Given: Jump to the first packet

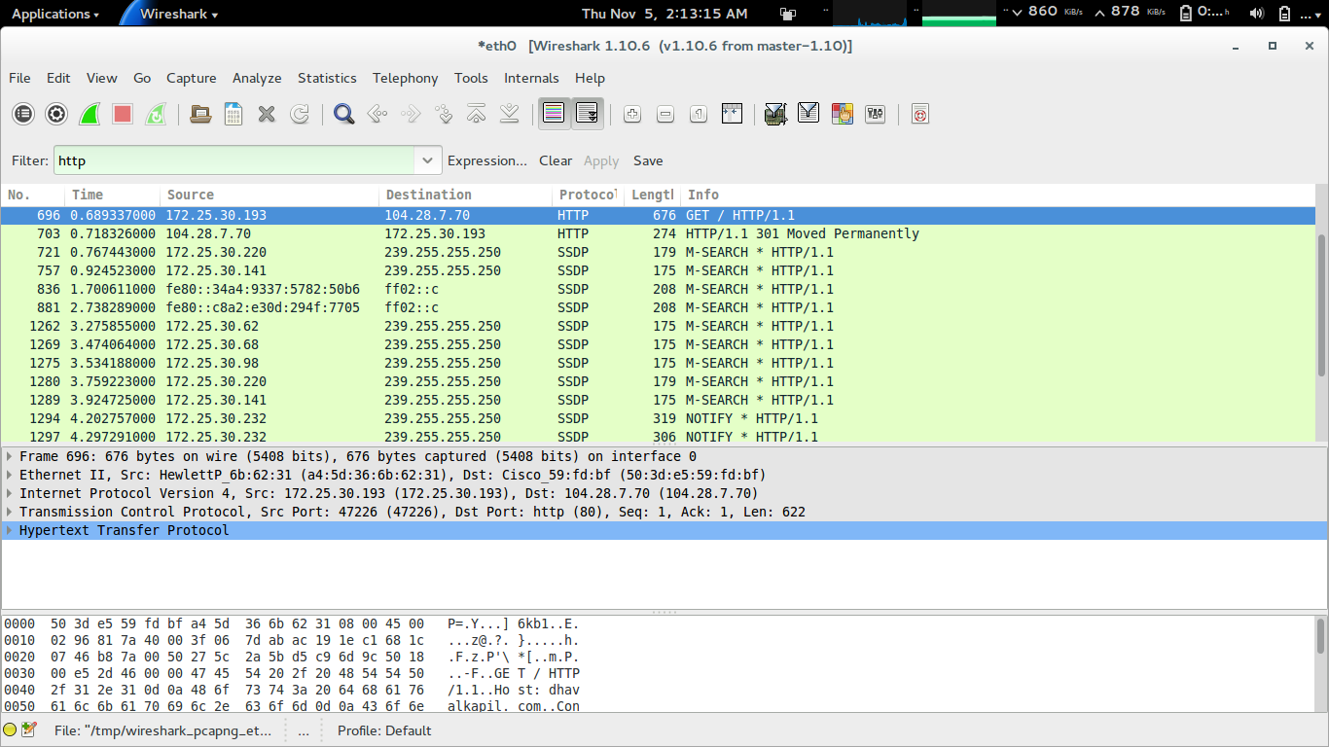Looking at the screenshot, I should [x=477, y=114].
